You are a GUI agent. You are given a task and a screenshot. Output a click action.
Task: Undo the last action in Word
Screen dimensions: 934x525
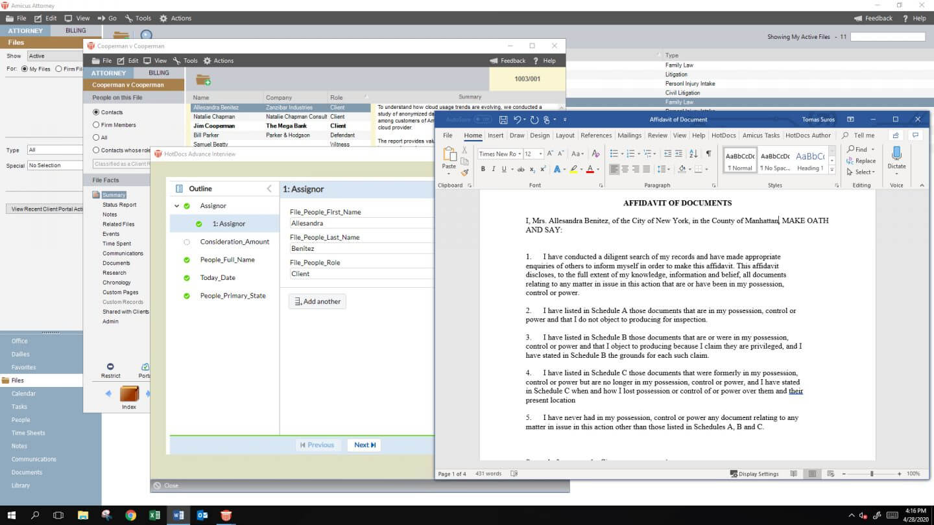pyautogui.click(x=517, y=120)
